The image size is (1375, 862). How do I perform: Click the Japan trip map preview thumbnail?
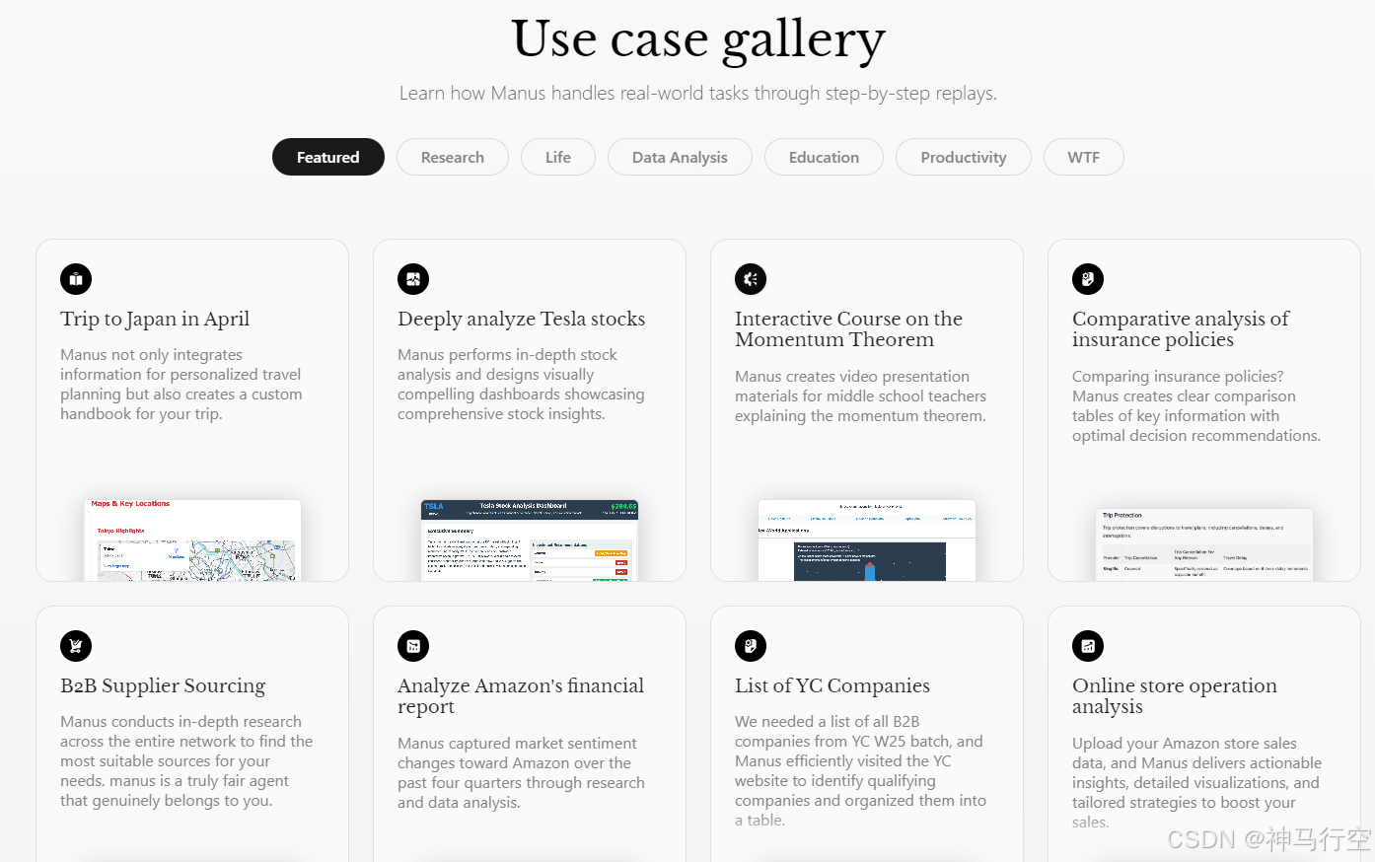tap(192, 539)
